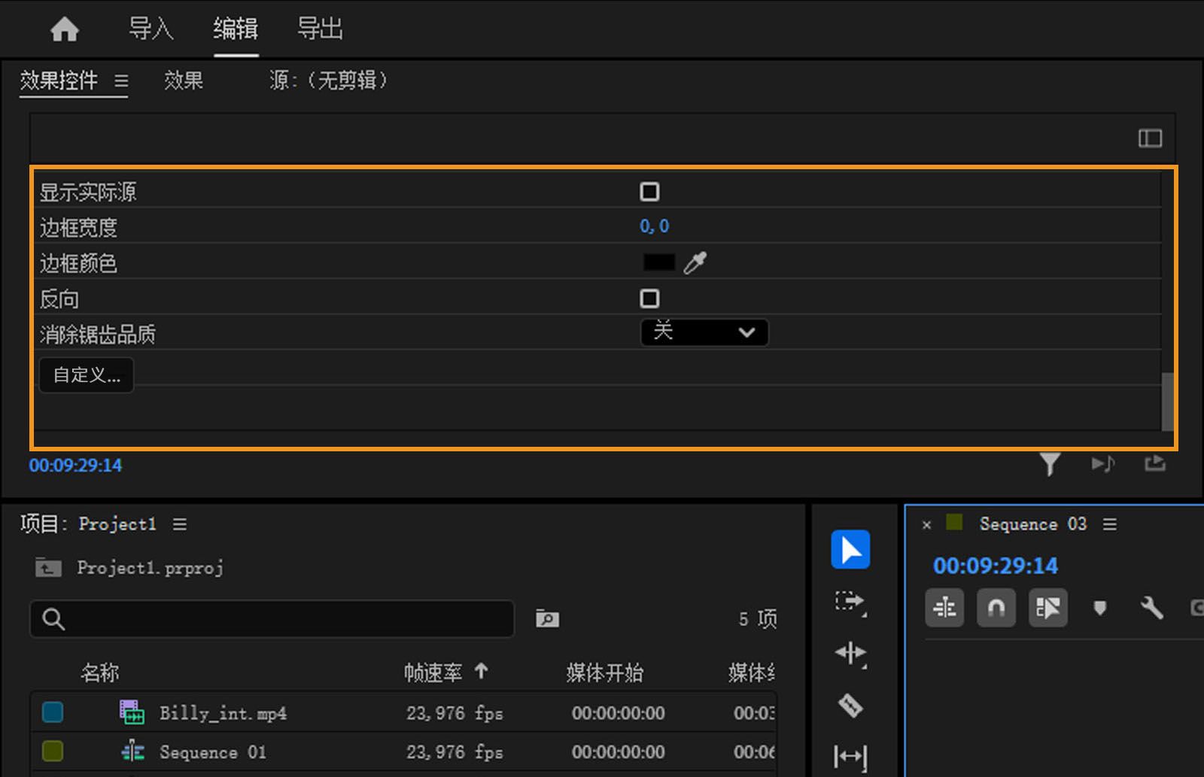Viewport: 1204px width, 777px height.
Task: Open the 导入 workspace tab
Action: pyautogui.click(x=150, y=29)
